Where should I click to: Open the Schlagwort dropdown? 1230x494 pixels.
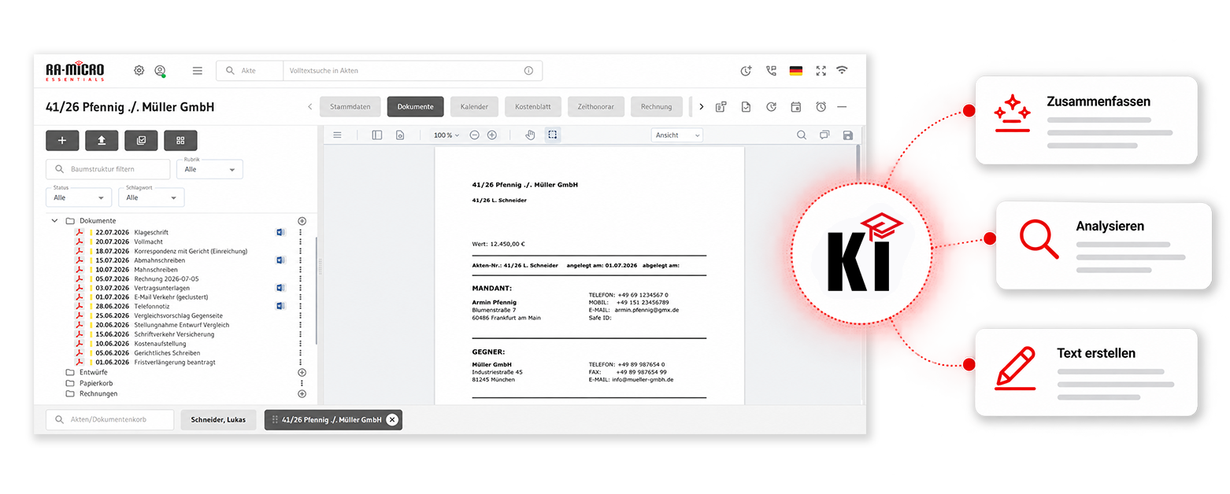151,197
